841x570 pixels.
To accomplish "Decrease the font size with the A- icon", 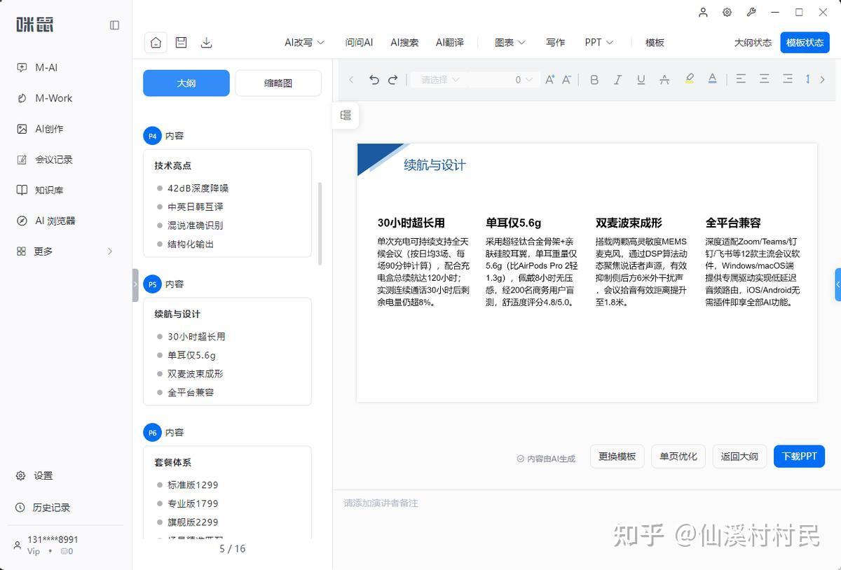I will click(566, 80).
